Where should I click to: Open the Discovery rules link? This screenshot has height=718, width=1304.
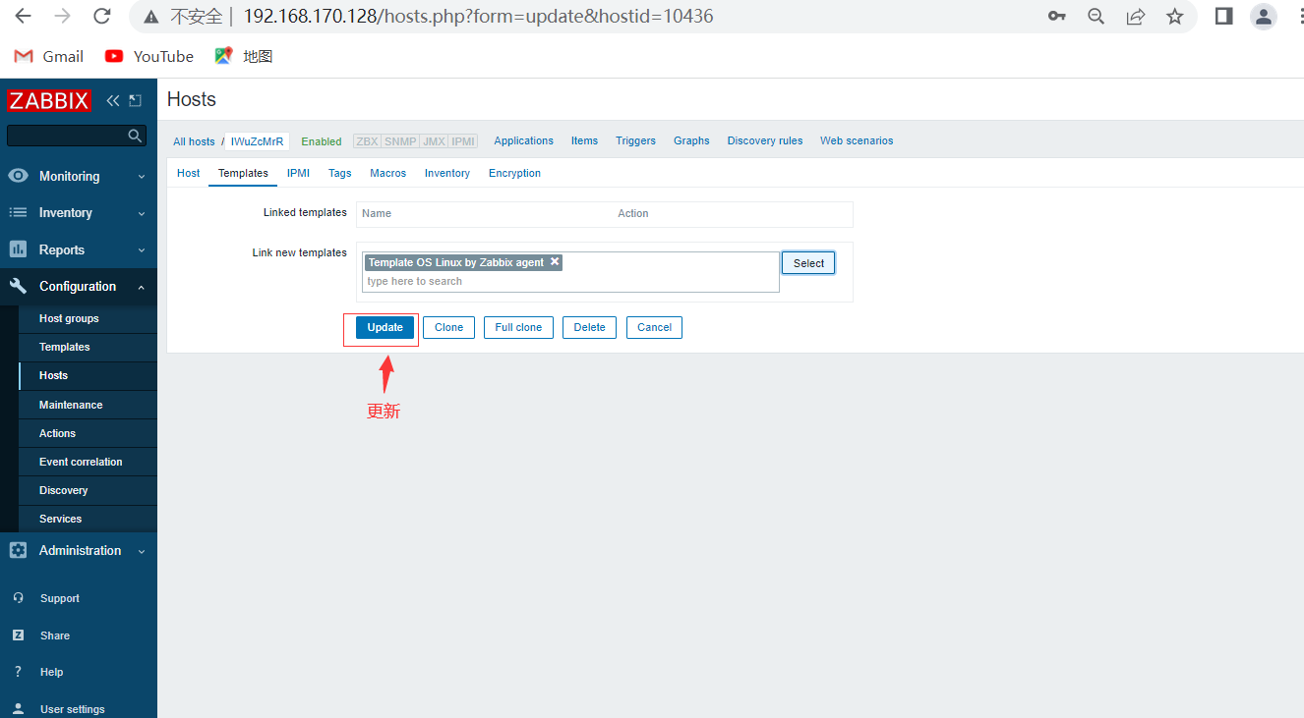(x=765, y=140)
